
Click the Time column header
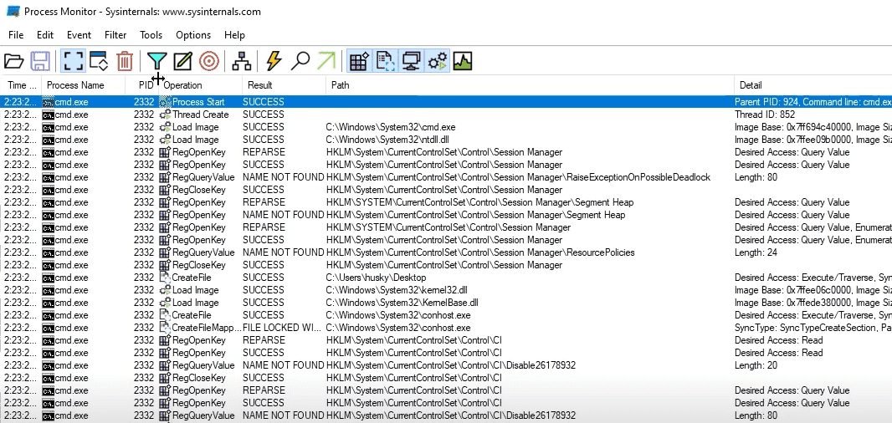click(x=21, y=85)
